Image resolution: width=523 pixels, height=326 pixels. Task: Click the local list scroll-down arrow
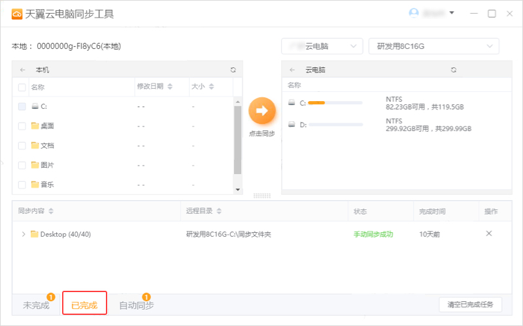pyautogui.click(x=238, y=190)
